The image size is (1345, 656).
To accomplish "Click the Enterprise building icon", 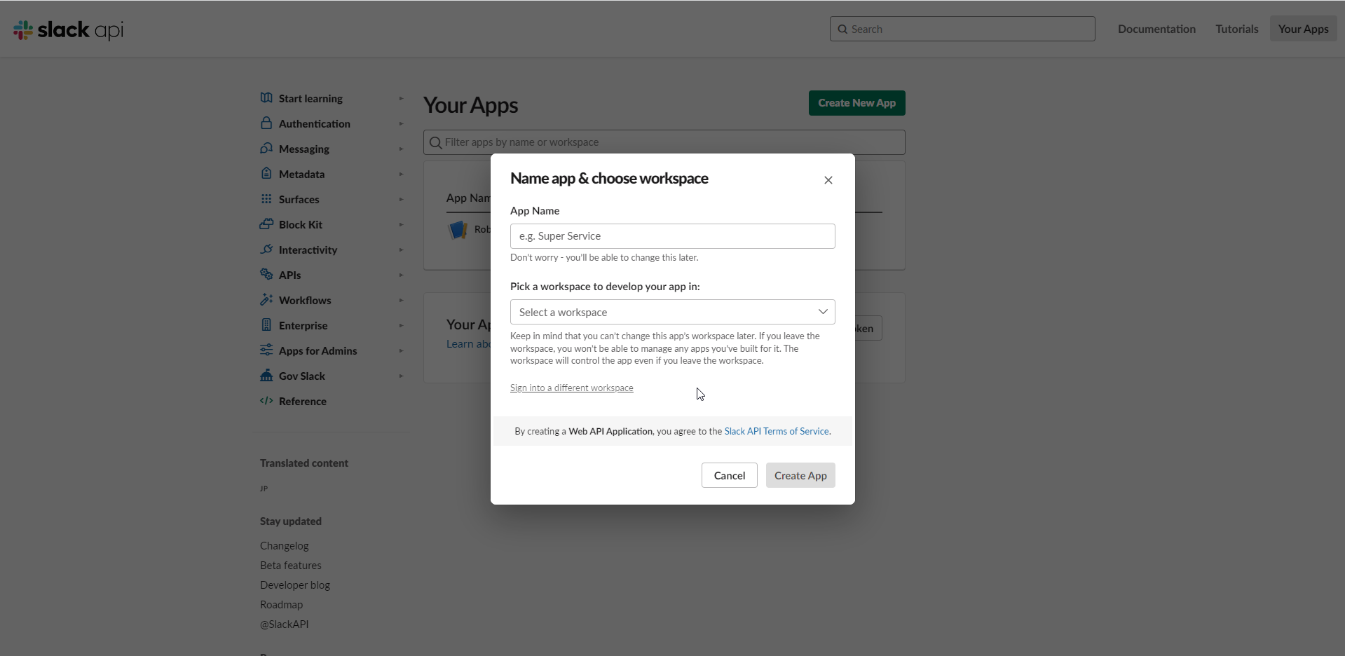I will 266,324.
